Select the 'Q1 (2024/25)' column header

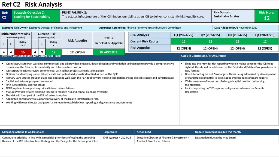[x=184, y=35]
